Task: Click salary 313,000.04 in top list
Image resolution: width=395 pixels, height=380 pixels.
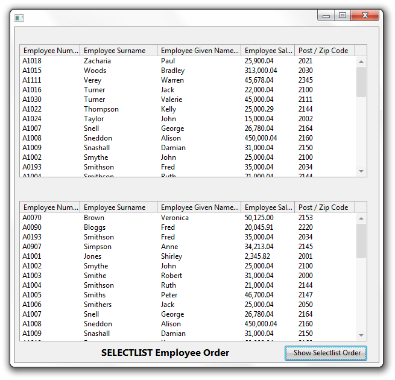Action: pos(261,71)
